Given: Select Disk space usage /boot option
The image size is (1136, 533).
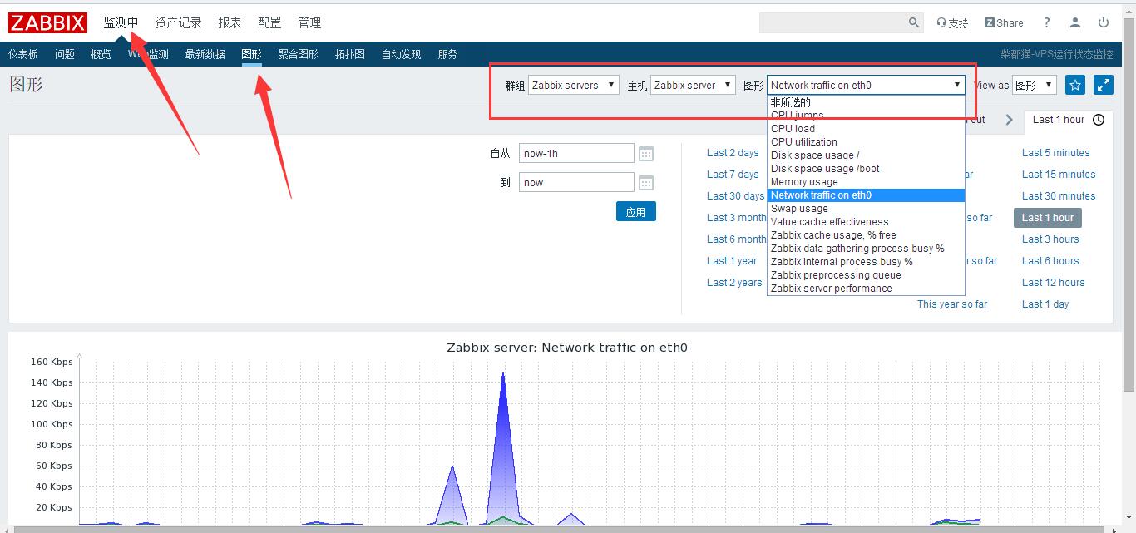Looking at the screenshot, I should click(x=866, y=169).
